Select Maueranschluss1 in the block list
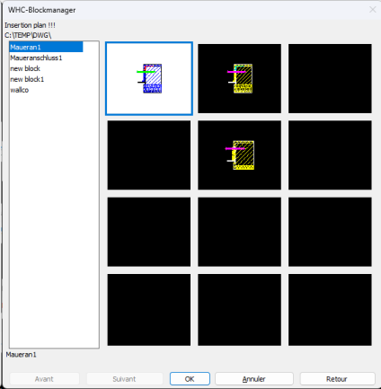The image size is (381, 389). pos(36,57)
